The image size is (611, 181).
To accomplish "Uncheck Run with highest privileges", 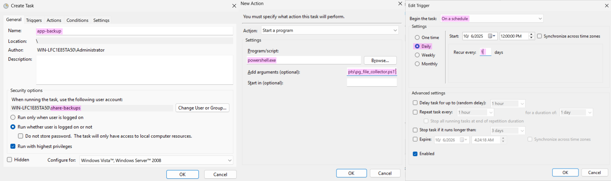I will click(x=13, y=146).
